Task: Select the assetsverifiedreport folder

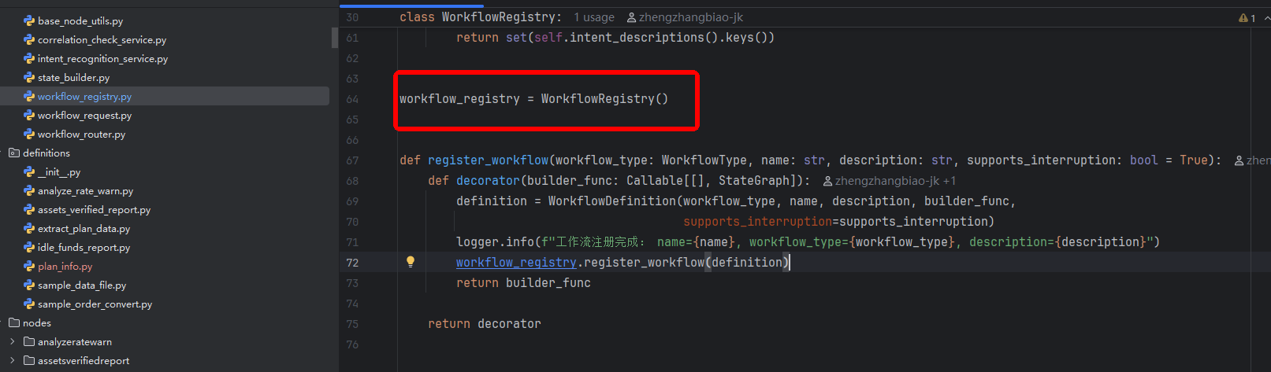Action: click(84, 361)
